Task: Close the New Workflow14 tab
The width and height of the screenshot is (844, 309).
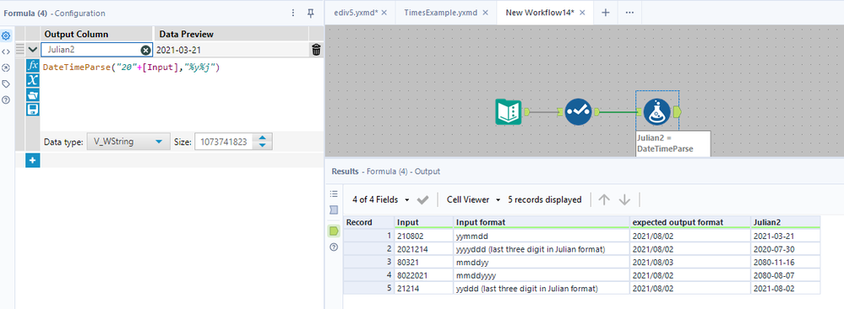Action: coord(582,13)
